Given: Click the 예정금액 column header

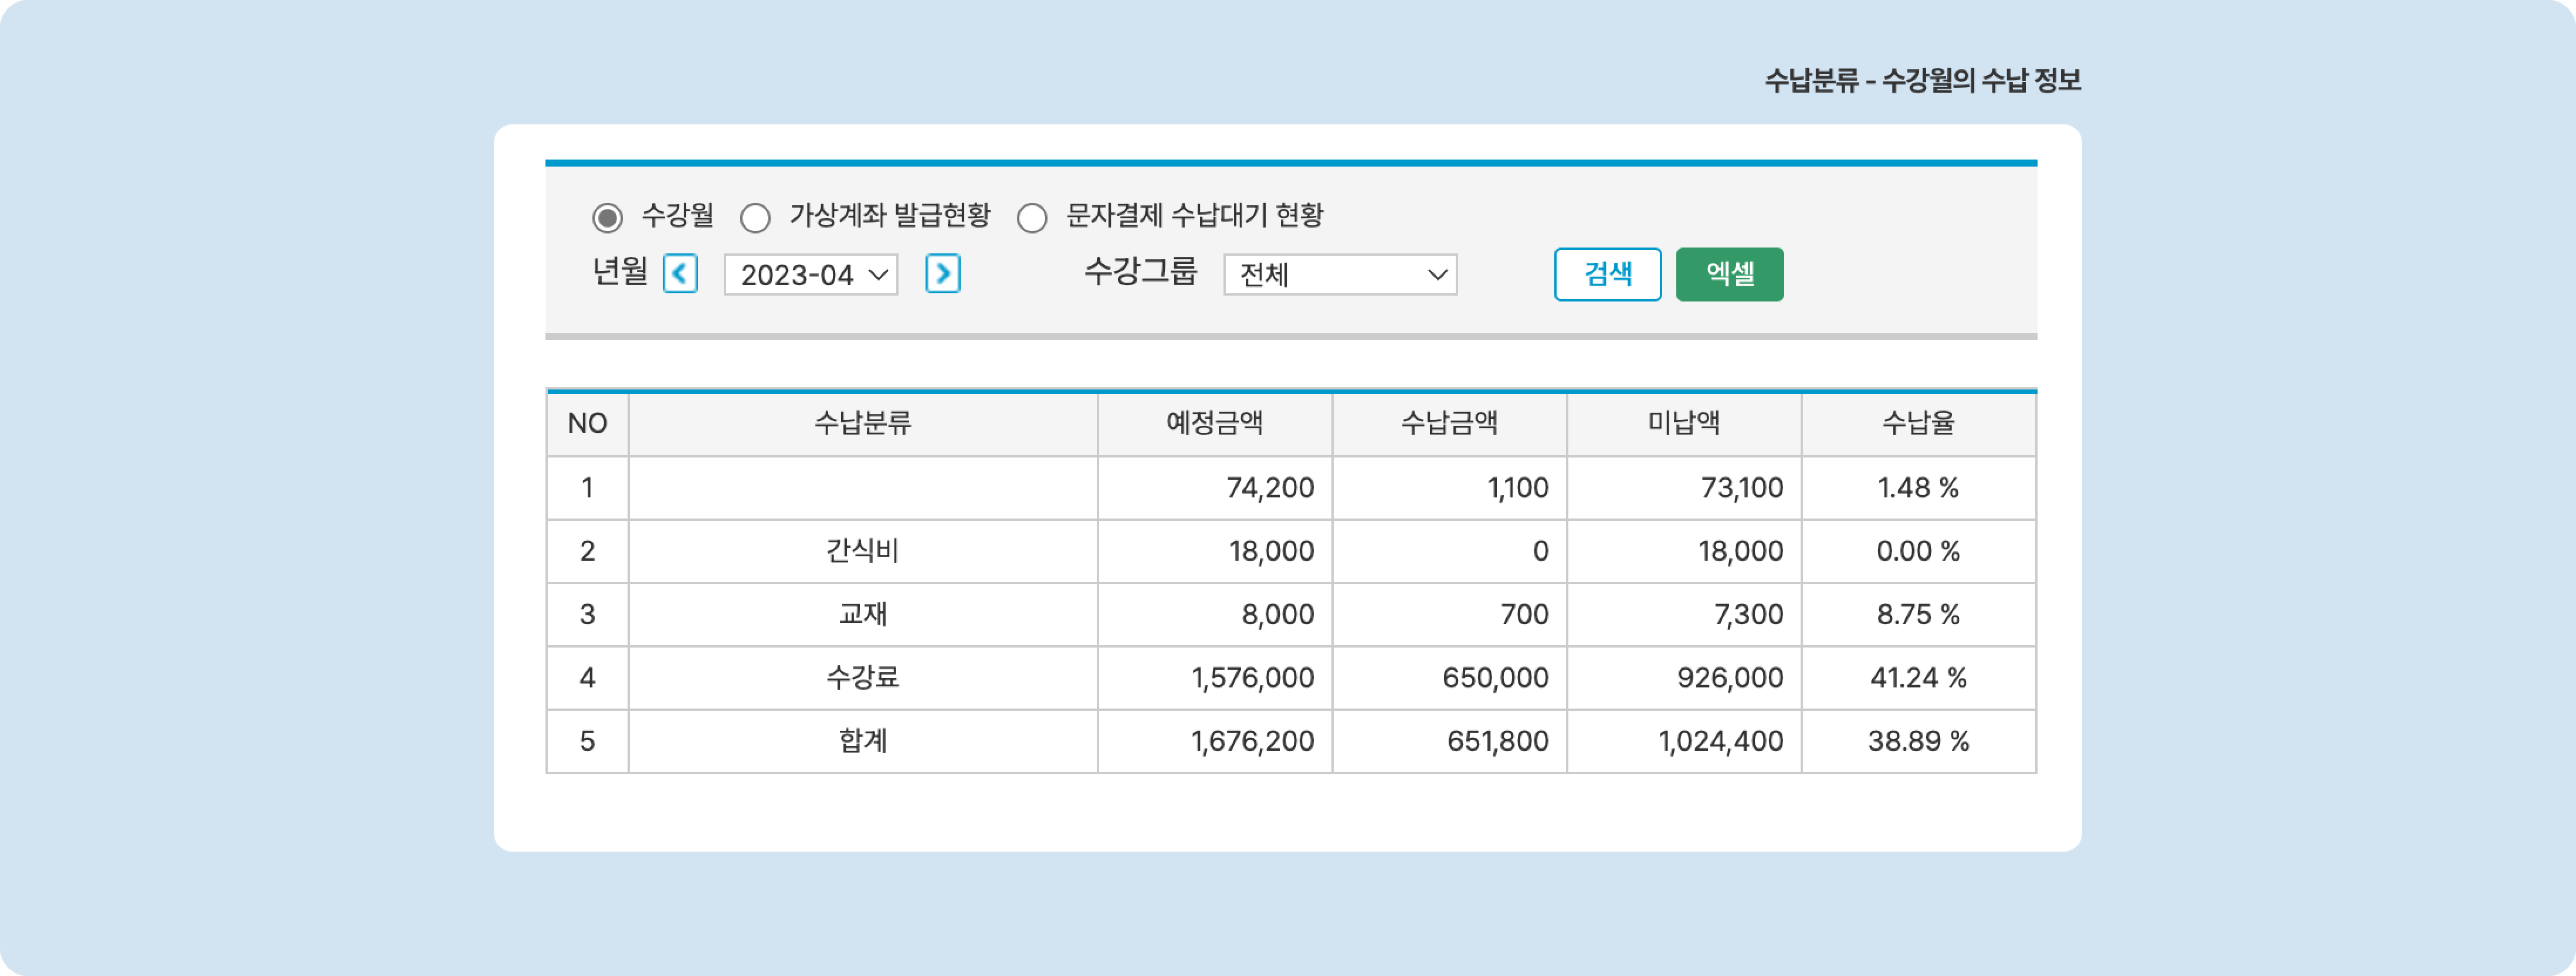Looking at the screenshot, I should coord(1214,424).
